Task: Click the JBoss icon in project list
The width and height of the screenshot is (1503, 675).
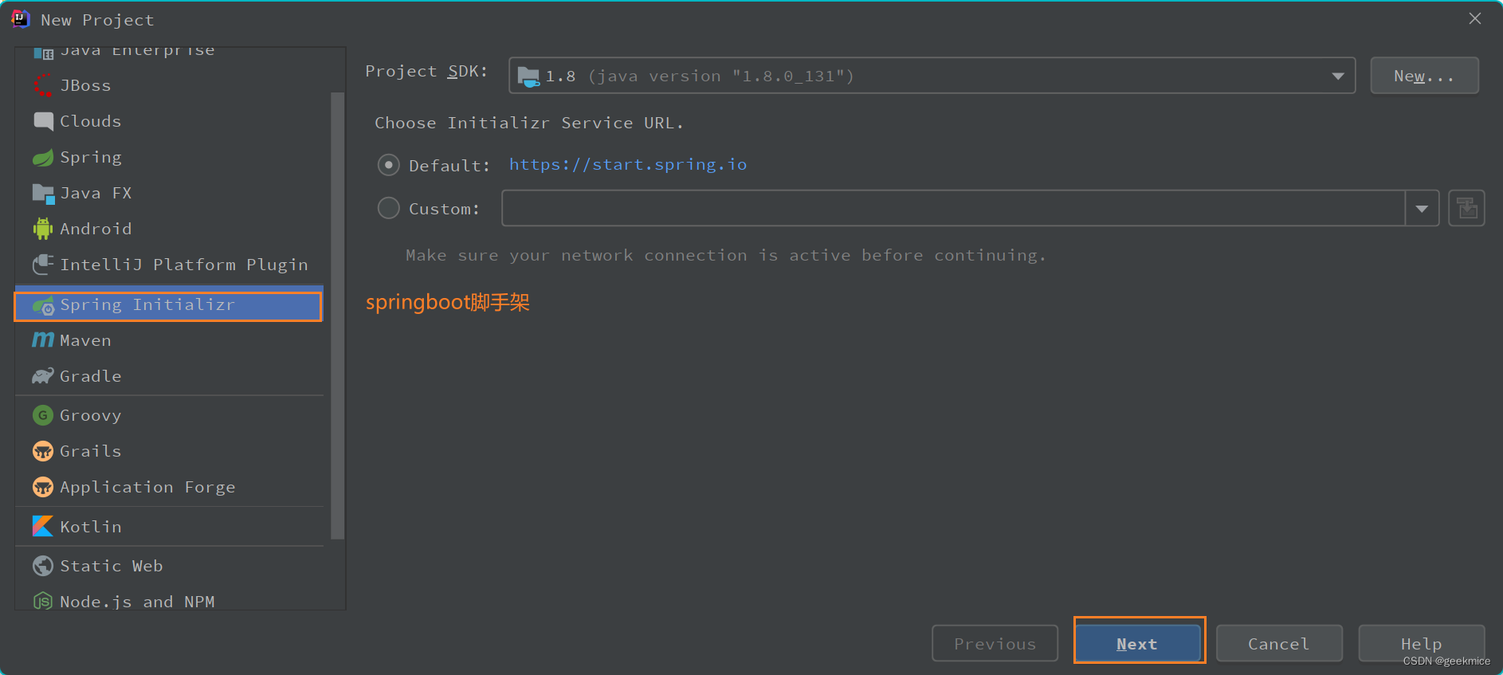Action: point(43,84)
